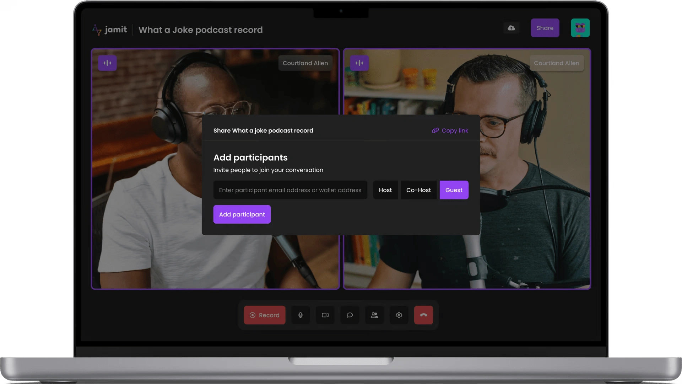Screen dimensions: 682x384
Task: Open the settings gear
Action: pos(399,315)
